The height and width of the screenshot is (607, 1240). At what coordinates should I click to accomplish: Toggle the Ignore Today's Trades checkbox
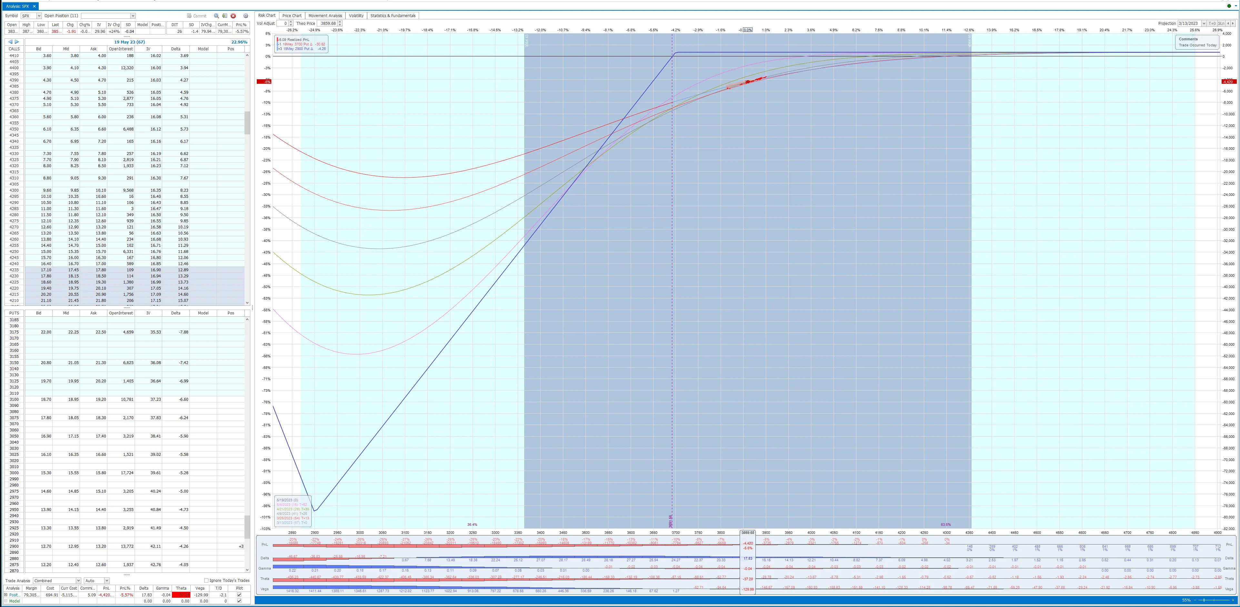coord(207,581)
